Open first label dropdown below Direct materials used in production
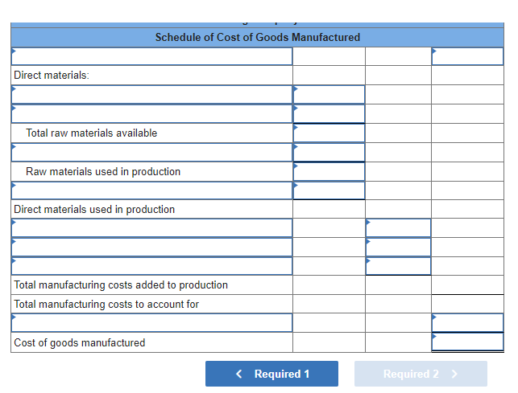This screenshot has width=518, height=393. (152, 227)
